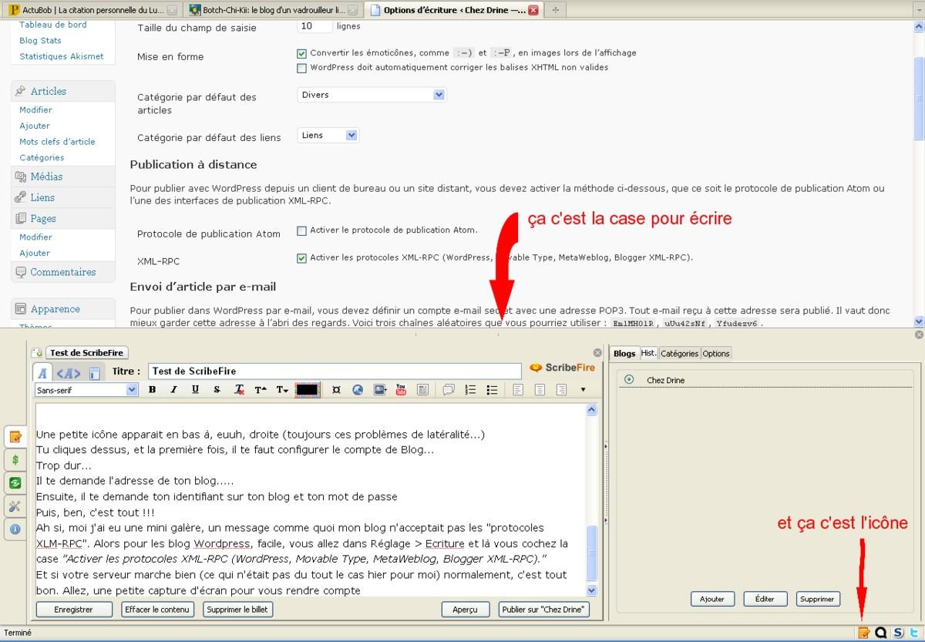Open Commentaires menu in WordPress sidebar
Image resolution: width=925 pixels, height=642 pixels.
pos(63,272)
